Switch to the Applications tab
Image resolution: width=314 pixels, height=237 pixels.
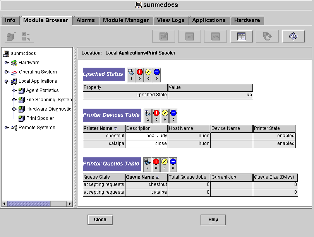209,20
